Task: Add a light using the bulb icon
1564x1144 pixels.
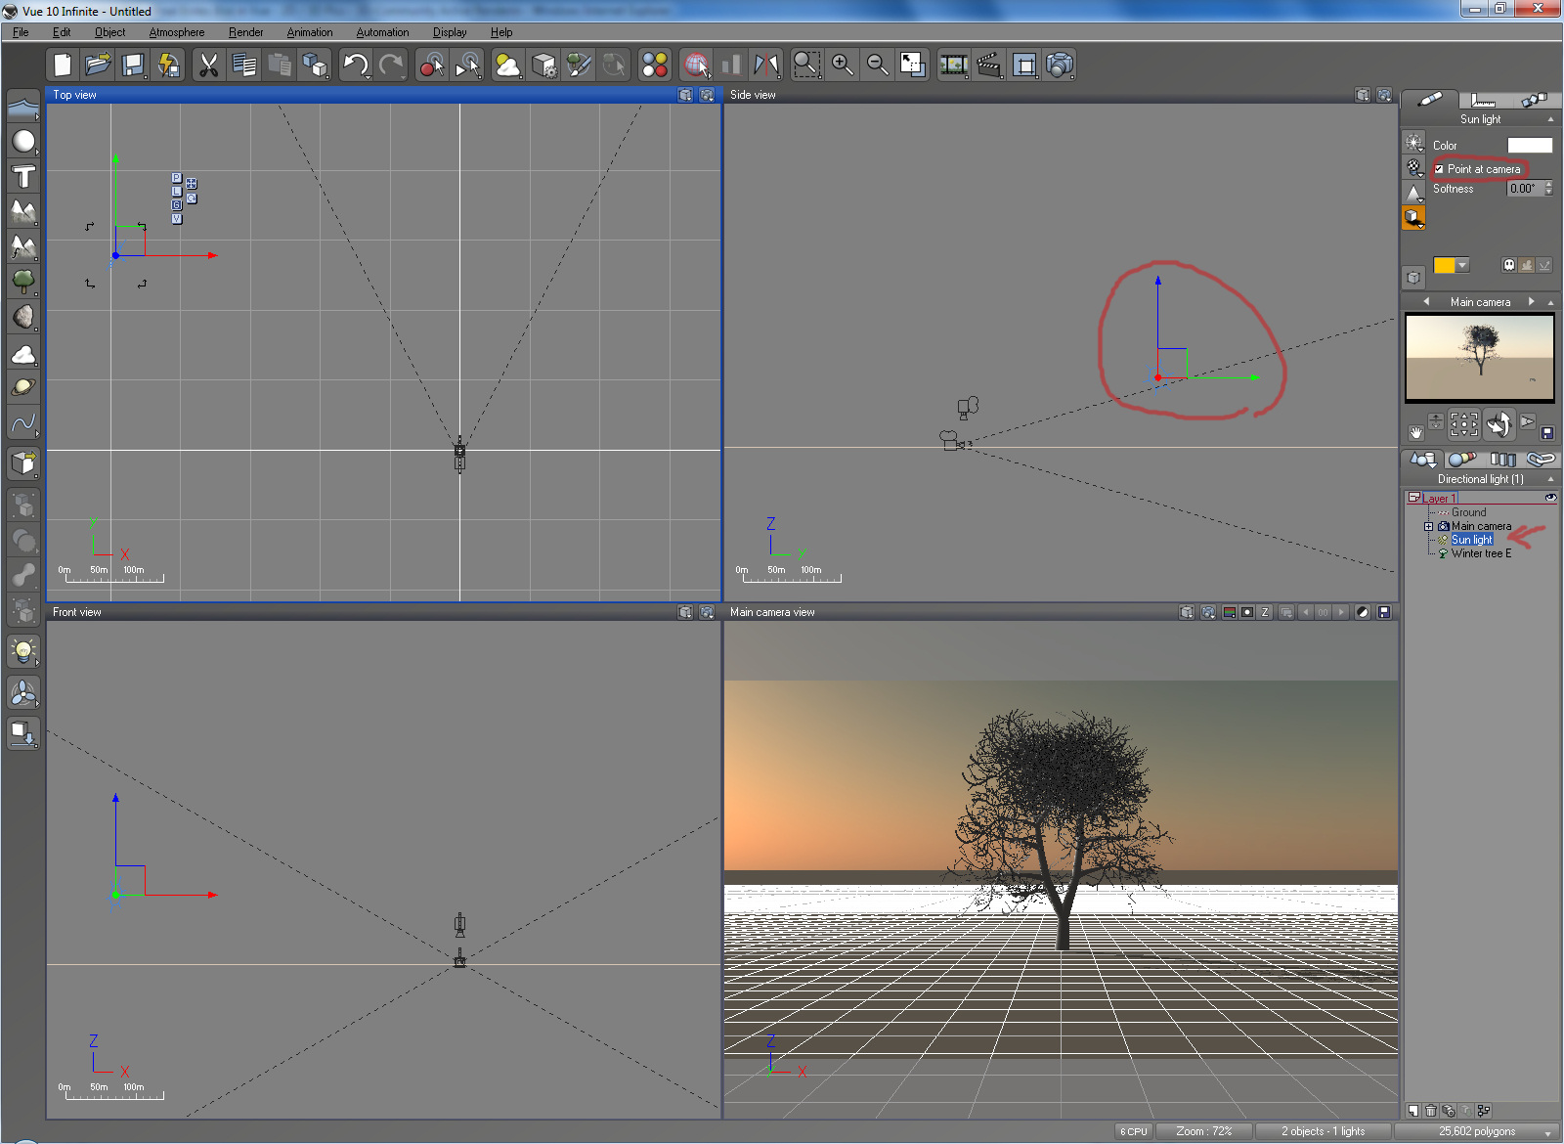Action: [22, 650]
